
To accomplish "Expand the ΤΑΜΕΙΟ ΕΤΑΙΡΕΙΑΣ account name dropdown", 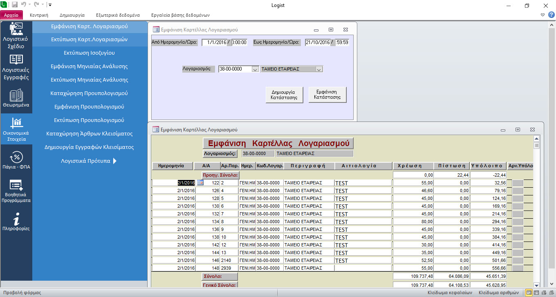I will [x=319, y=69].
